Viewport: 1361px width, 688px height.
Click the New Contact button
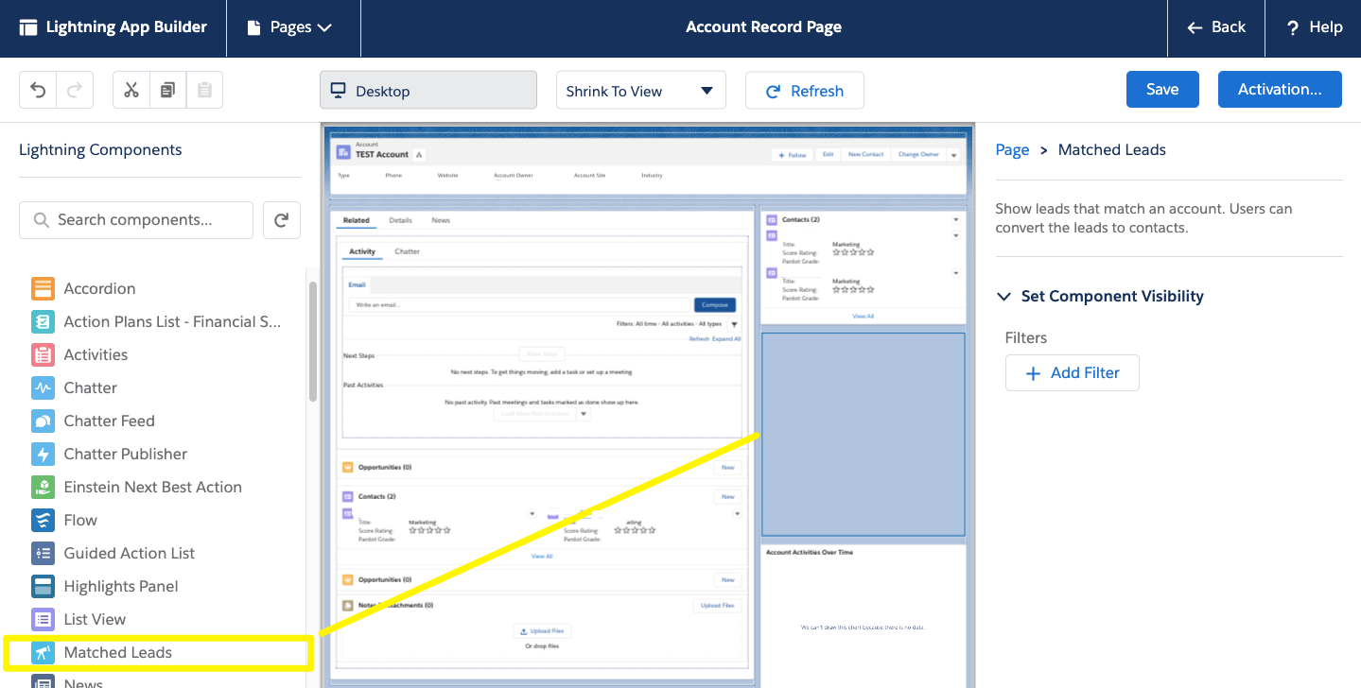(865, 154)
